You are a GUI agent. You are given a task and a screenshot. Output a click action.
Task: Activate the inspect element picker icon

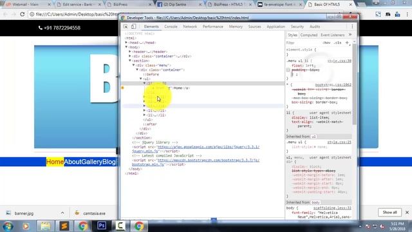point(126,26)
